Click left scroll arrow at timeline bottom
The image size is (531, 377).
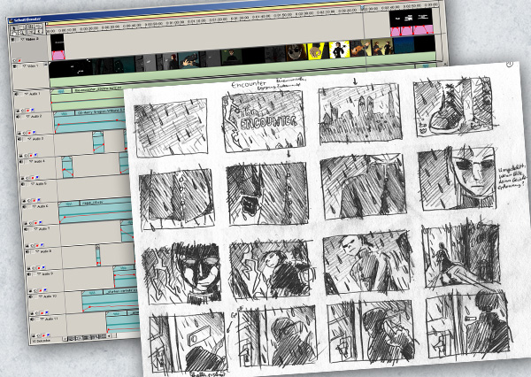(109, 336)
